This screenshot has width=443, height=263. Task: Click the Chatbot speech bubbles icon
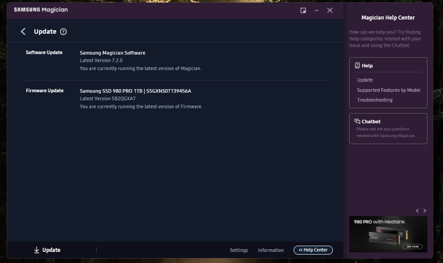tap(357, 122)
